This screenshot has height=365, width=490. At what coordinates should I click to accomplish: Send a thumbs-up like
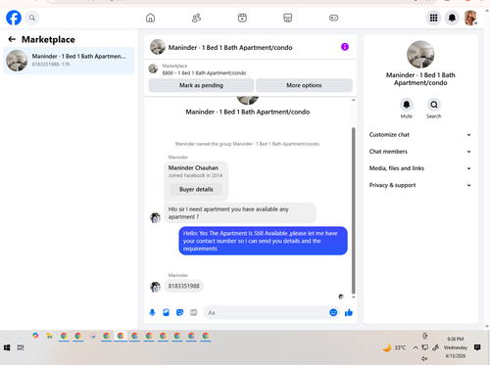(349, 312)
